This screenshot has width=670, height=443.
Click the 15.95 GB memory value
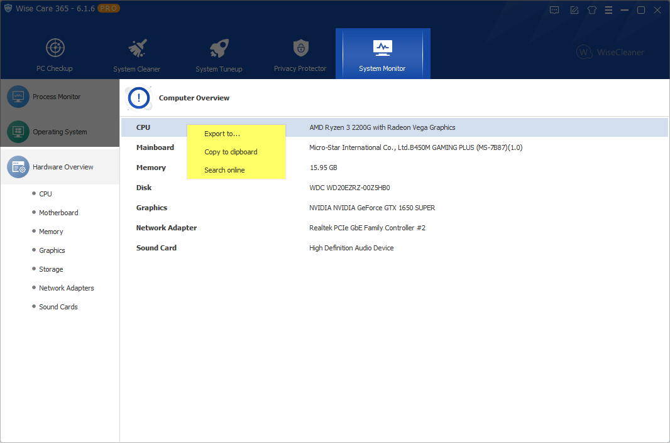324,168
